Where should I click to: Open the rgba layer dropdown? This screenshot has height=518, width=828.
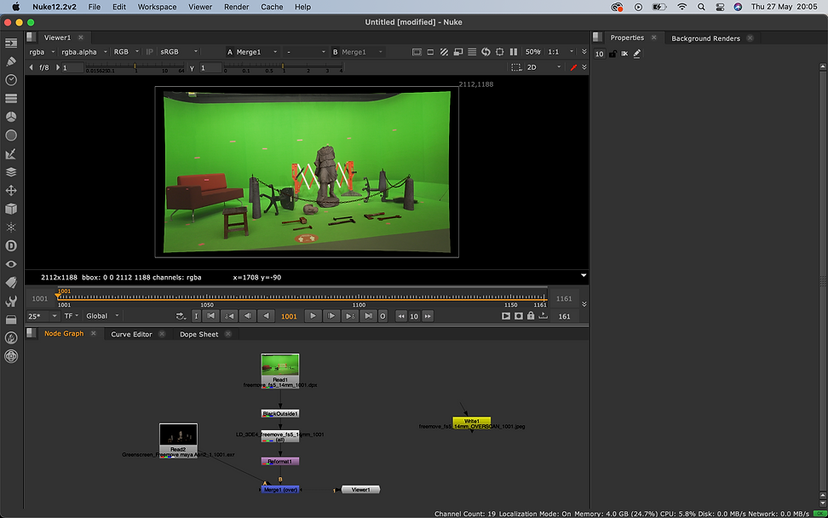[x=42, y=52]
